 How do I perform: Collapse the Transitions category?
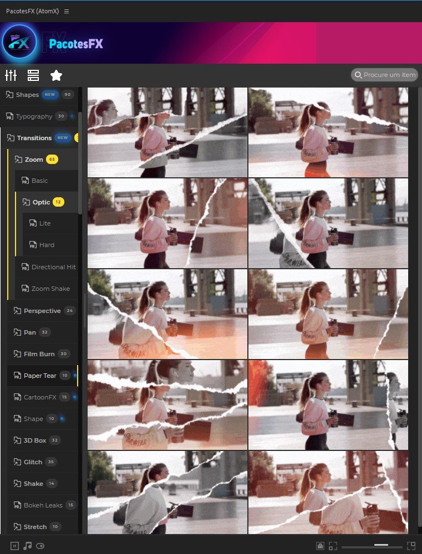tap(34, 138)
